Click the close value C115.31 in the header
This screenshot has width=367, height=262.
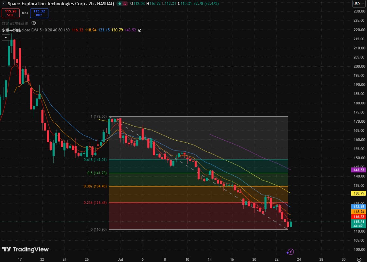[185, 4]
